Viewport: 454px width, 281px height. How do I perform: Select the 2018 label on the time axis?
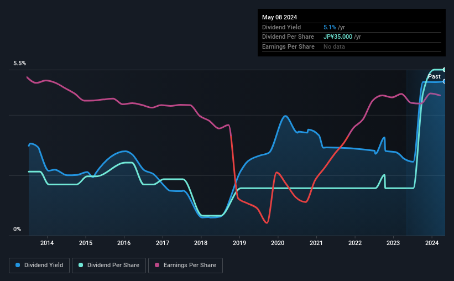[201, 243]
